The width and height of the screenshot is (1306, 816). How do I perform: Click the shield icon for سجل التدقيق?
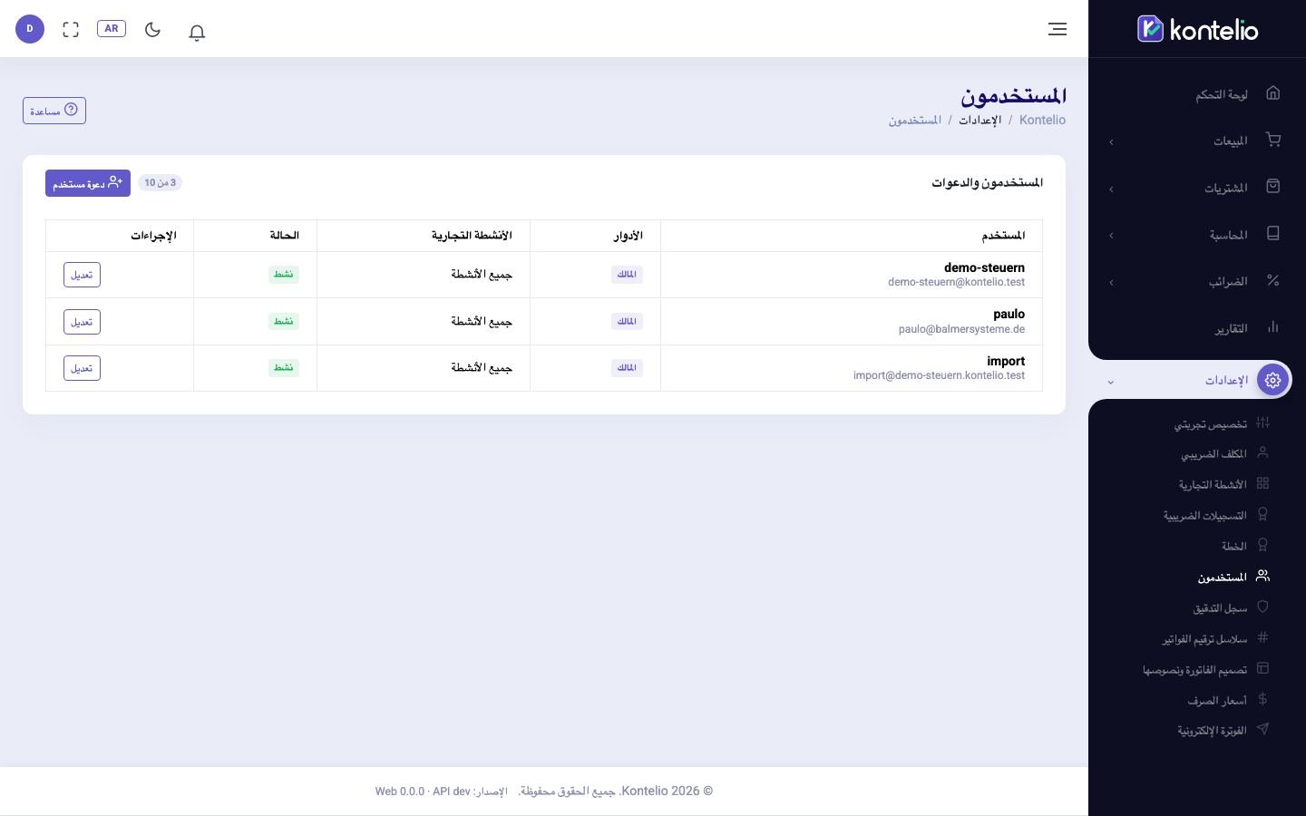(1262, 607)
